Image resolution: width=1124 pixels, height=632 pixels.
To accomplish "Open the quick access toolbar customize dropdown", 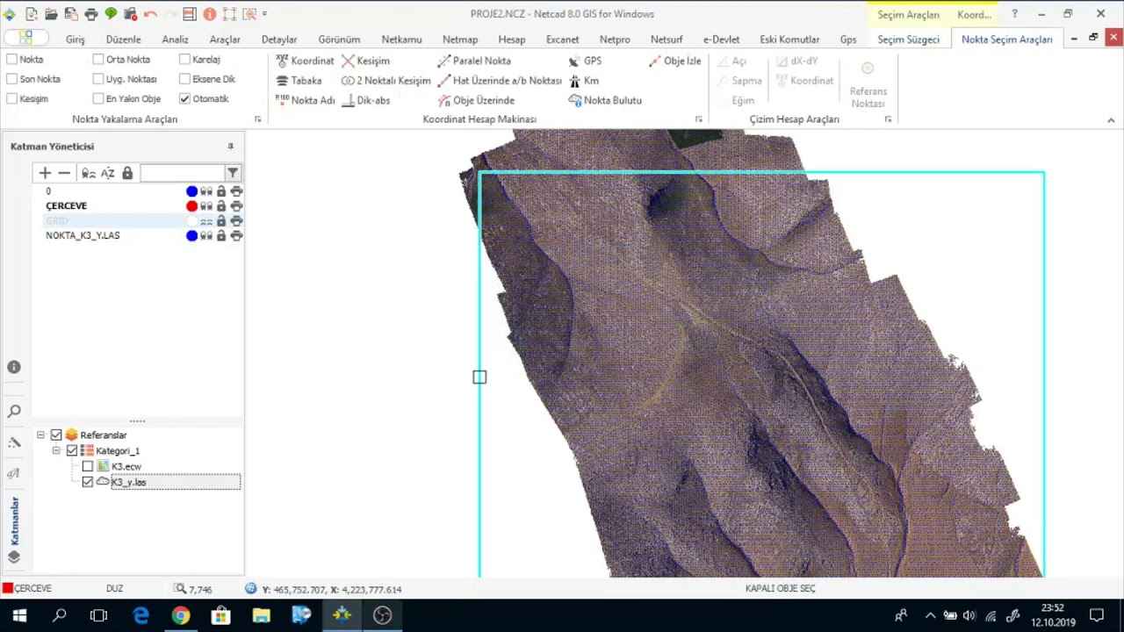I will tap(264, 14).
